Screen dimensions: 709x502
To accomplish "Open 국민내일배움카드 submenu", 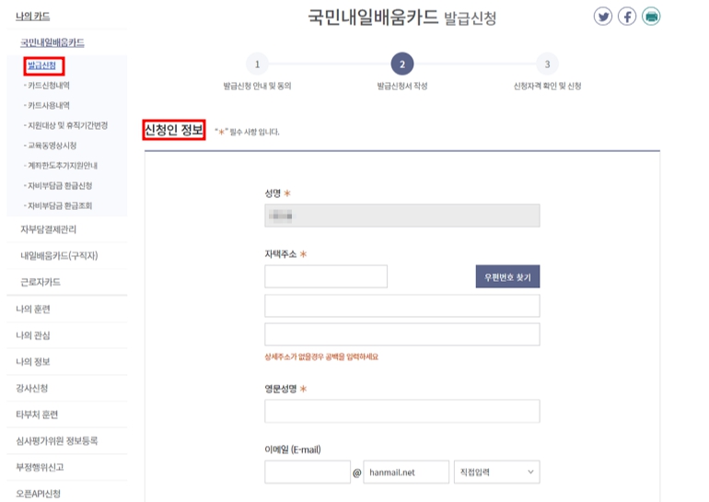I will pyautogui.click(x=52, y=42).
